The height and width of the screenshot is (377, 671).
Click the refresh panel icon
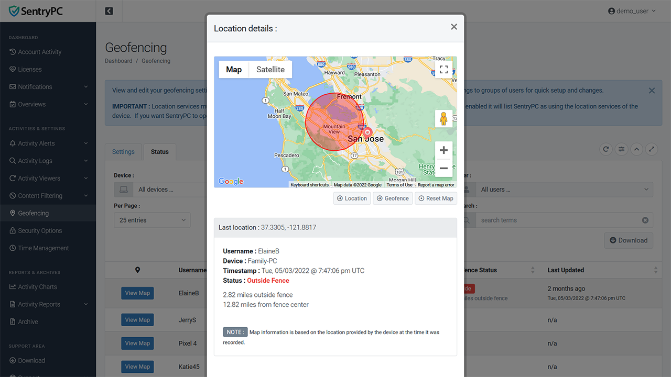[606, 149]
